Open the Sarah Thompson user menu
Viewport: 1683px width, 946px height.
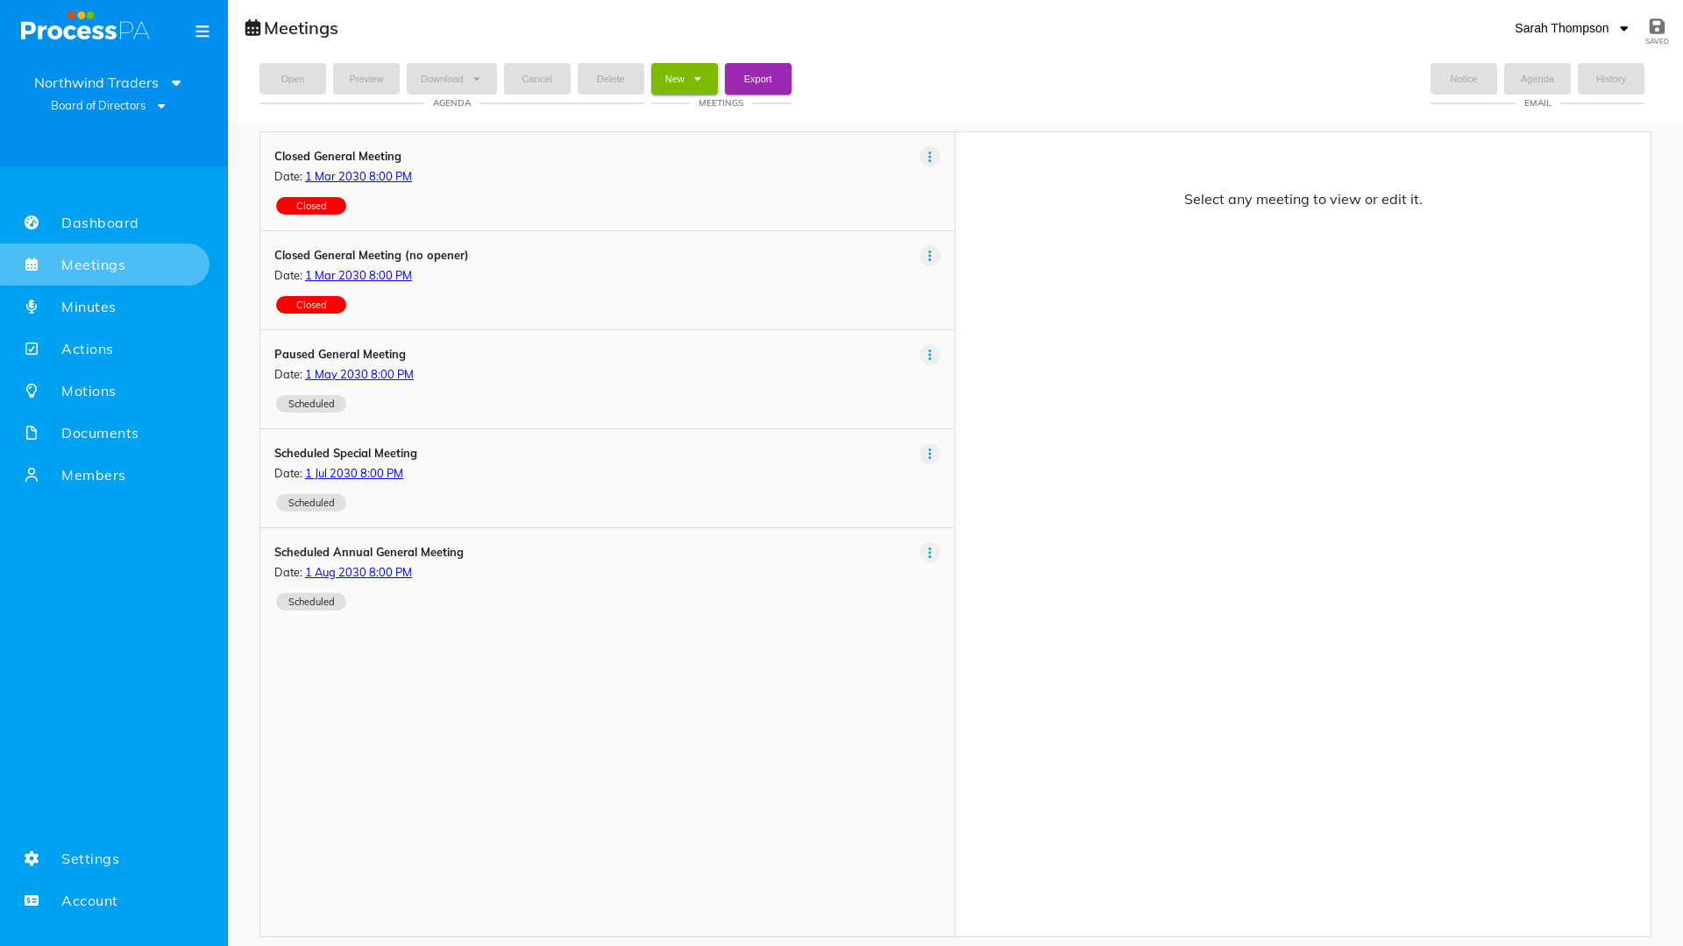(x=1571, y=28)
